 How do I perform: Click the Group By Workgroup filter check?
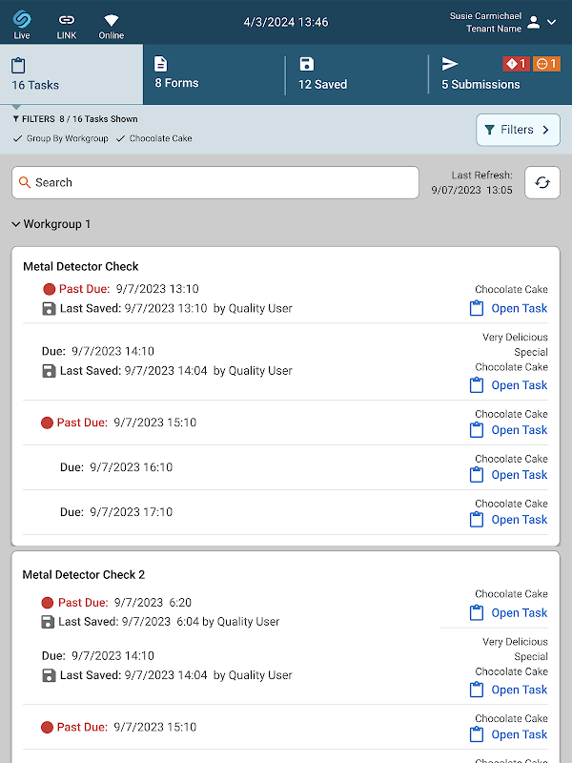[x=61, y=138]
